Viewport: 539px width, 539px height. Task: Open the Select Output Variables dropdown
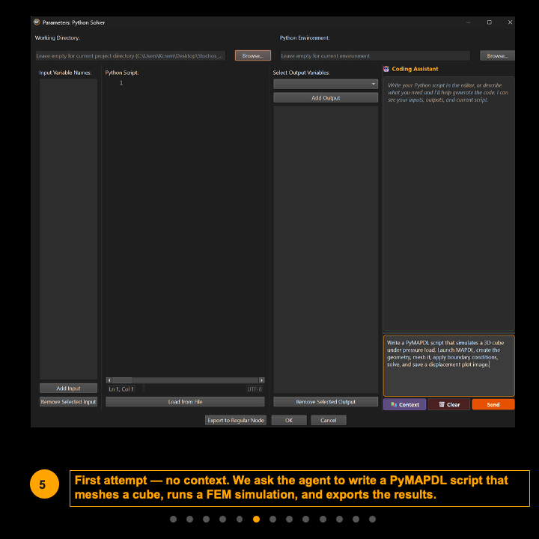click(326, 84)
